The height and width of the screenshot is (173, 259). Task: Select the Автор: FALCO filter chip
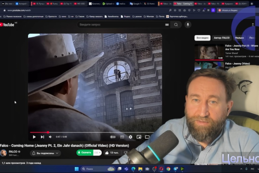pos(222,38)
